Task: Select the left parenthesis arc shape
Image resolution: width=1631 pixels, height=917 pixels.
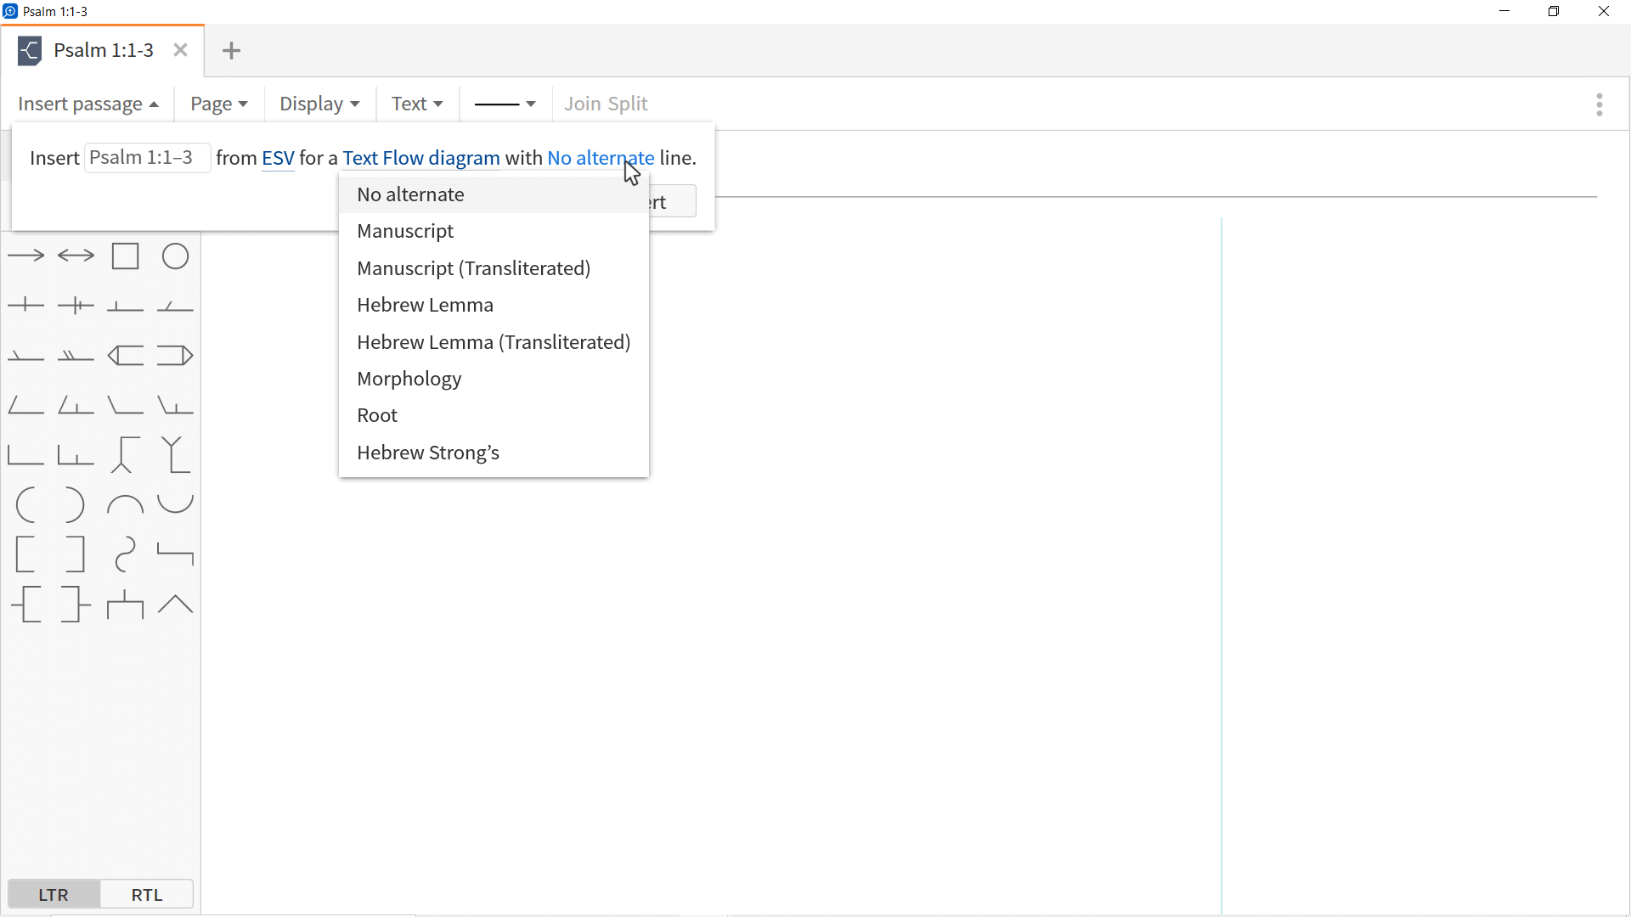Action: [x=25, y=505]
